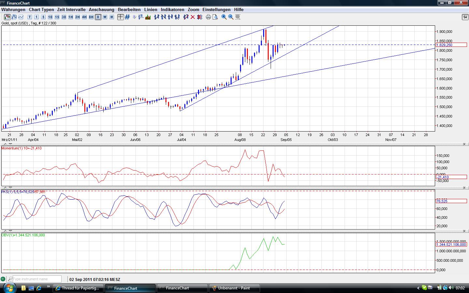
Task: Expand taskbar quick launch overflow chevron
Action: pyautogui.click(x=49, y=287)
